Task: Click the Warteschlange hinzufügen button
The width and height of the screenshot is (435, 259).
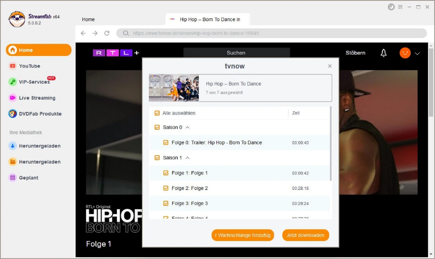Action: pyautogui.click(x=243, y=235)
